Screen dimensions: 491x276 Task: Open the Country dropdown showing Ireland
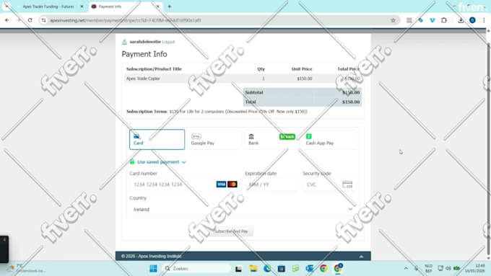click(x=243, y=209)
